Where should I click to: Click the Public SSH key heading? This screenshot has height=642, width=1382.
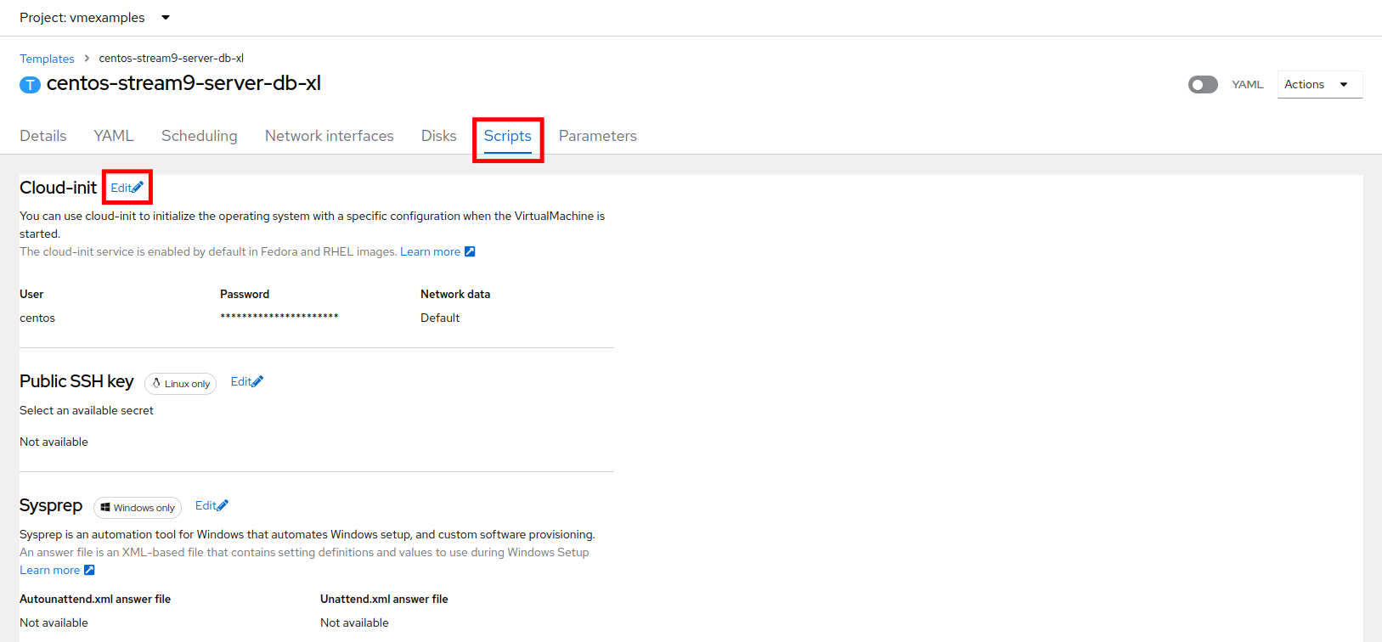76,382
